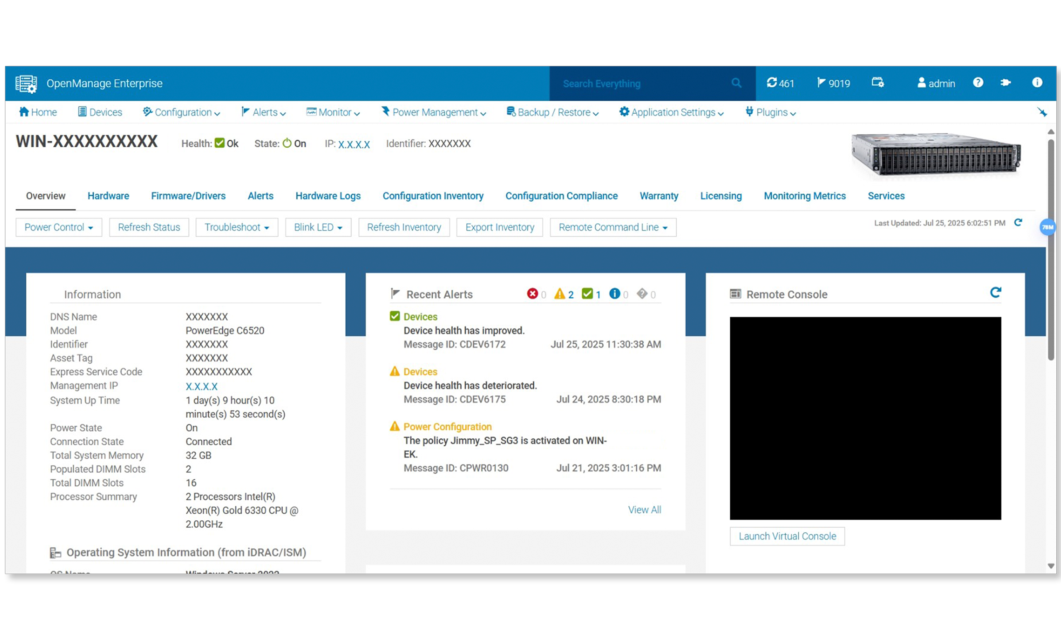Expand the Configuration menu
The height and width of the screenshot is (640, 1061).
[181, 112]
